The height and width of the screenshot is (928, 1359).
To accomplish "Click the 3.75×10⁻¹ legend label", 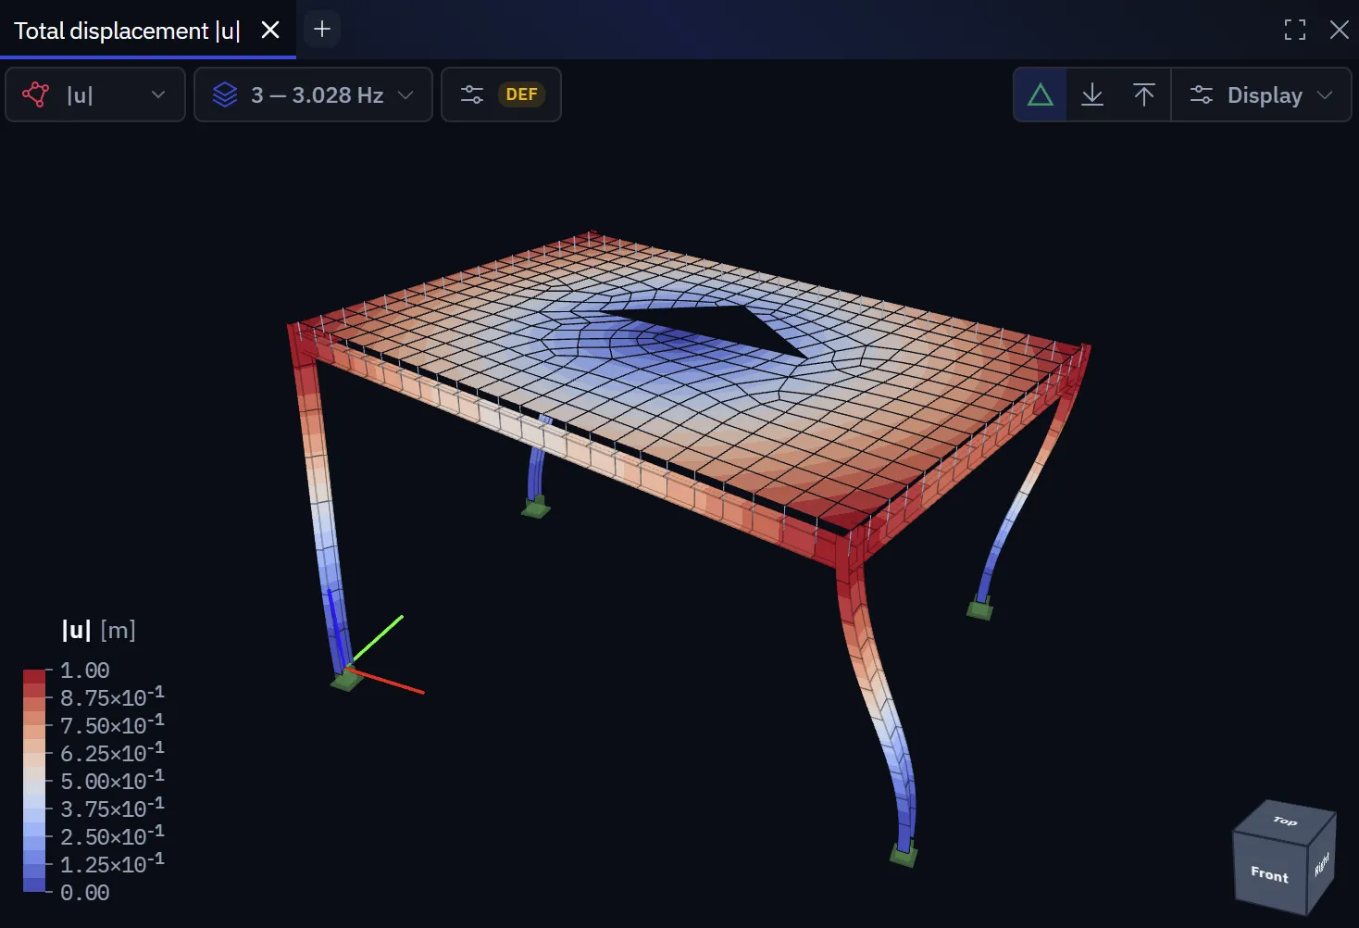I will (112, 807).
